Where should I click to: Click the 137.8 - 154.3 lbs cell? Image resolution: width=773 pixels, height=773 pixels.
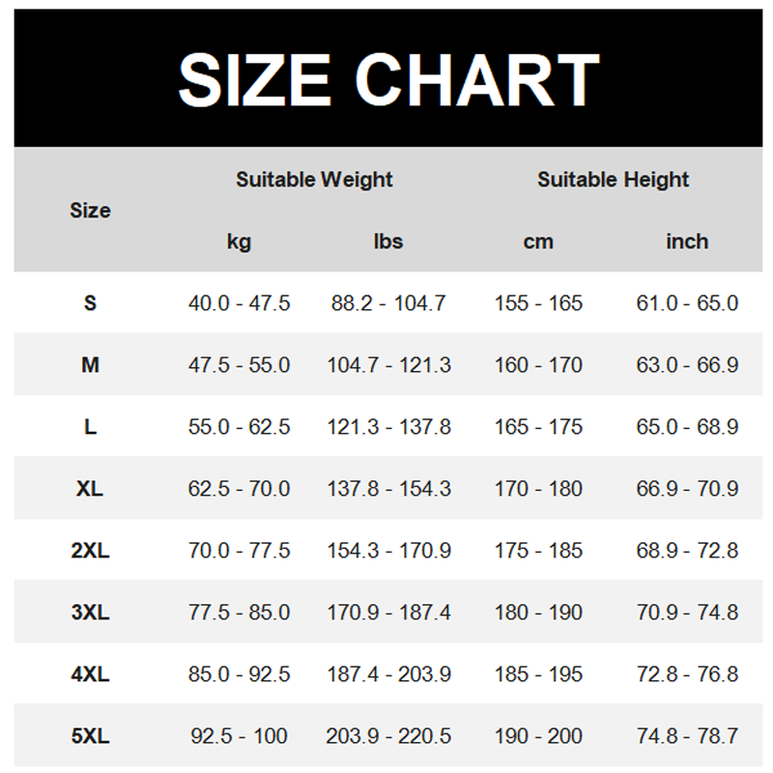(x=388, y=489)
